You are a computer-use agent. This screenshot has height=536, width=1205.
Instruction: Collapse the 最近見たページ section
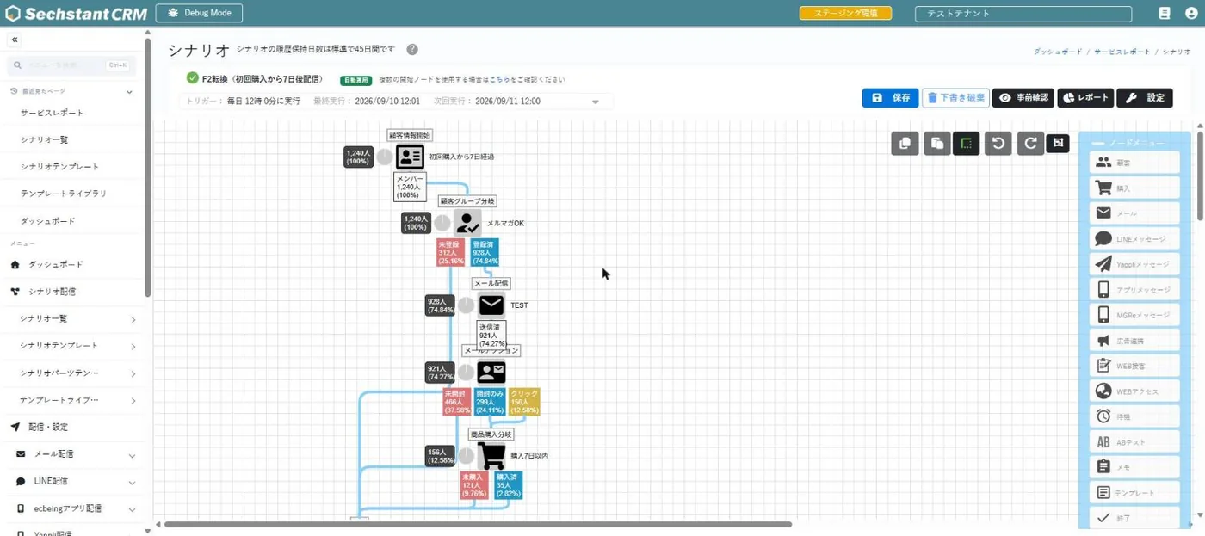coord(129,91)
